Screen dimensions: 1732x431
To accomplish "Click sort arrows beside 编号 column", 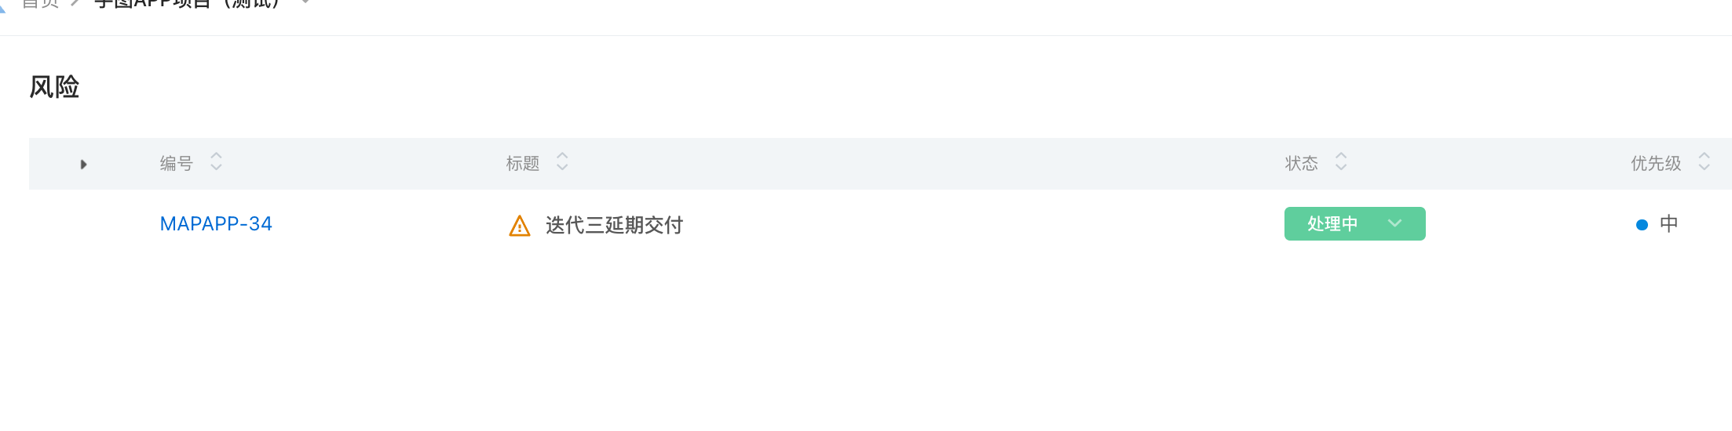I will pyautogui.click(x=217, y=161).
